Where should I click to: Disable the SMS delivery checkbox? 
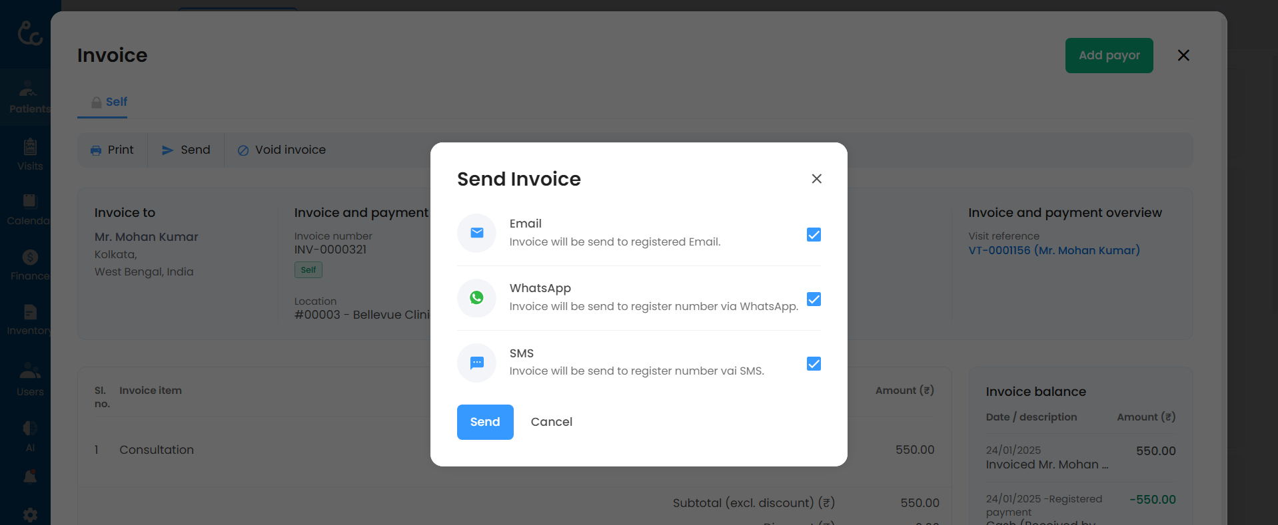(x=814, y=364)
